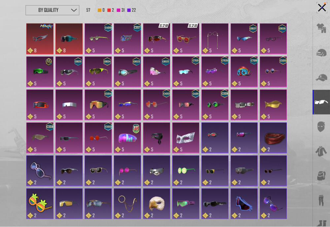The image size is (330, 227).
Task: Open the outfits category in sidebar
Action: coord(321,28)
